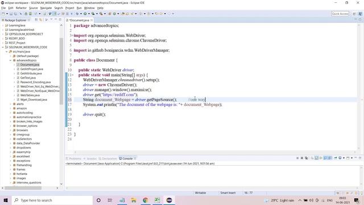Image resolution: width=364 pixels, height=205 pixels.
Task: Select the Package Explorer tab
Action: (15, 20)
